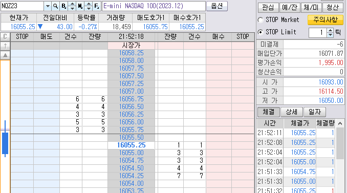The height and width of the screenshot is (193, 347).
Task: Switch to the 청산 tab
Action: 333,8
